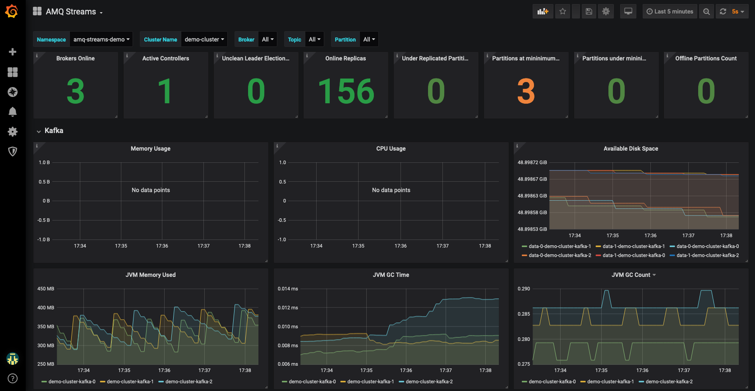The width and height of the screenshot is (755, 391).
Task: Show info icon on Offline Partitions Count panel
Action: 668,56
